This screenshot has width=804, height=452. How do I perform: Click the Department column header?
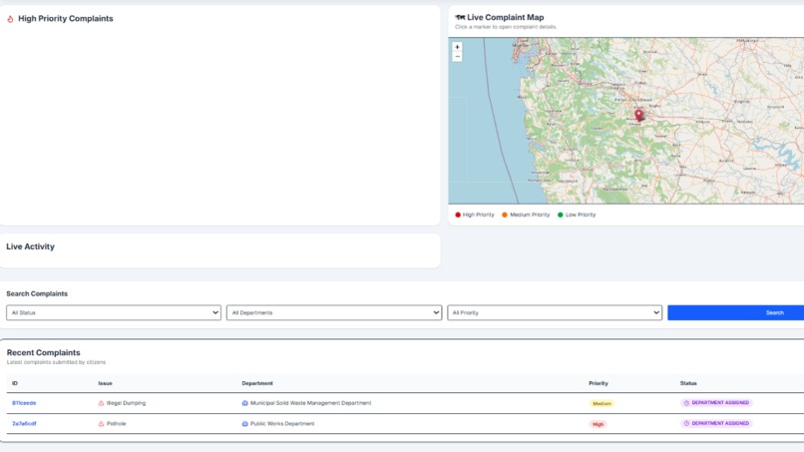click(x=257, y=383)
